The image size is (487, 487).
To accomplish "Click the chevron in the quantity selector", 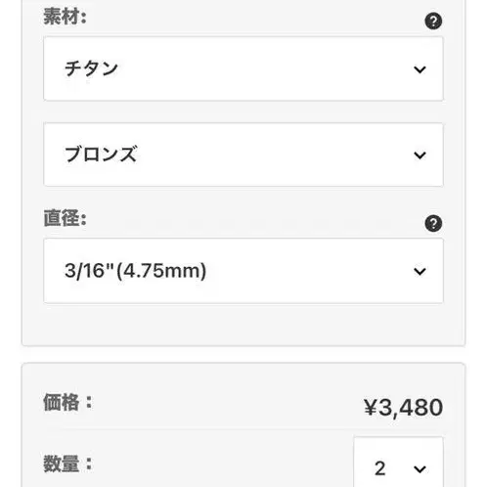I will [420, 469].
